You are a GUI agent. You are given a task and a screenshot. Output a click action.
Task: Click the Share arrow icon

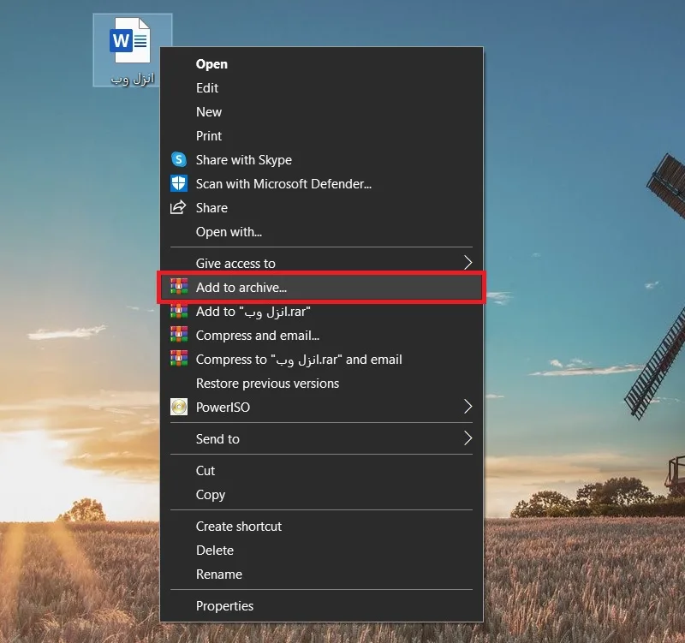tap(178, 207)
